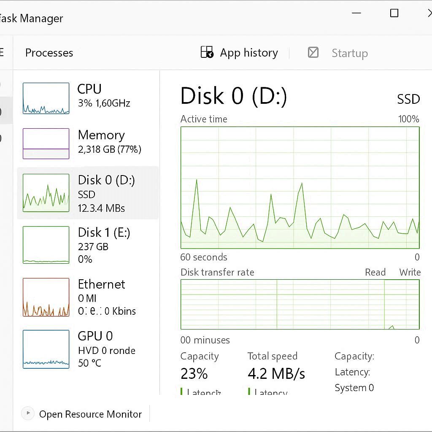432x432 pixels.
Task: Select the Ethernet throughput mini graph
Action: [46, 297]
